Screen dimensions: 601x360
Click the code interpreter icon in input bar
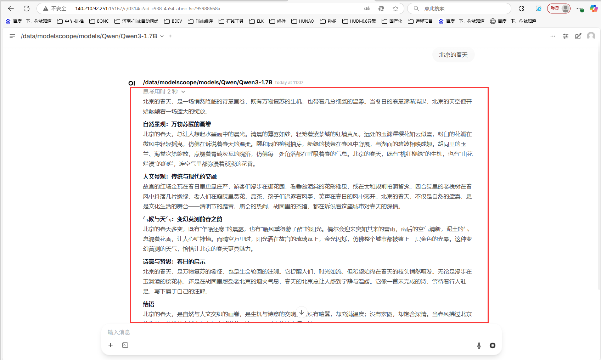click(125, 345)
